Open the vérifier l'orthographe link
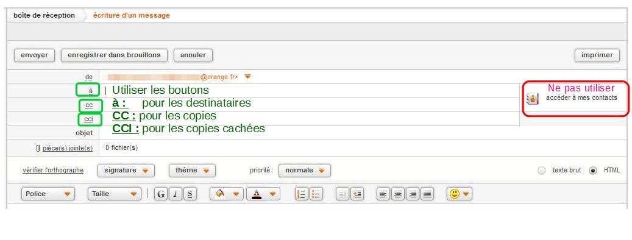 click(x=53, y=171)
